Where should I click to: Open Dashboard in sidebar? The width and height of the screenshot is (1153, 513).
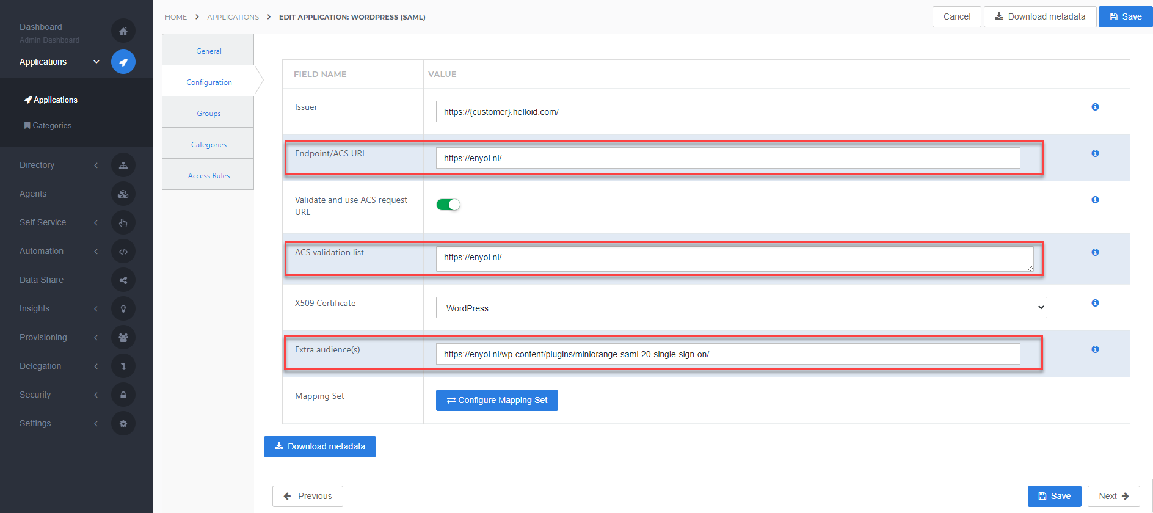(40, 27)
